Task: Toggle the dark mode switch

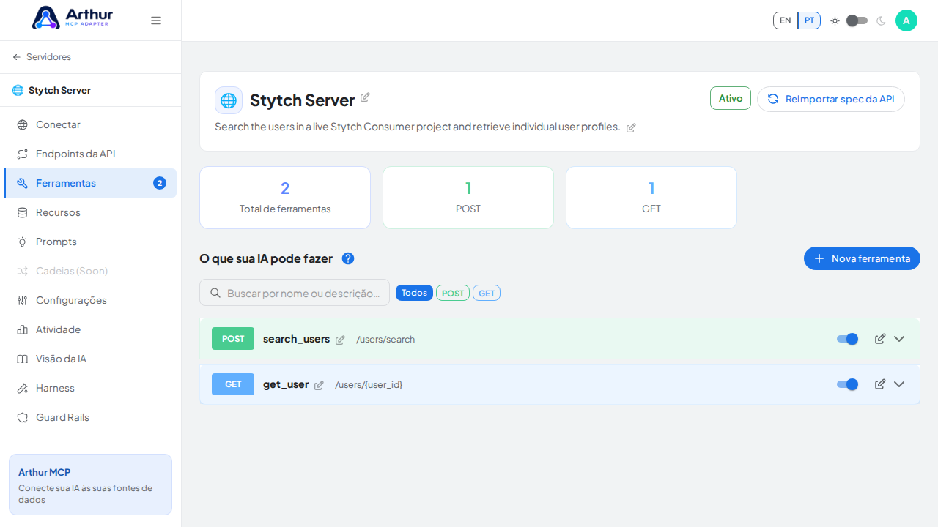Action: pyautogui.click(x=857, y=20)
